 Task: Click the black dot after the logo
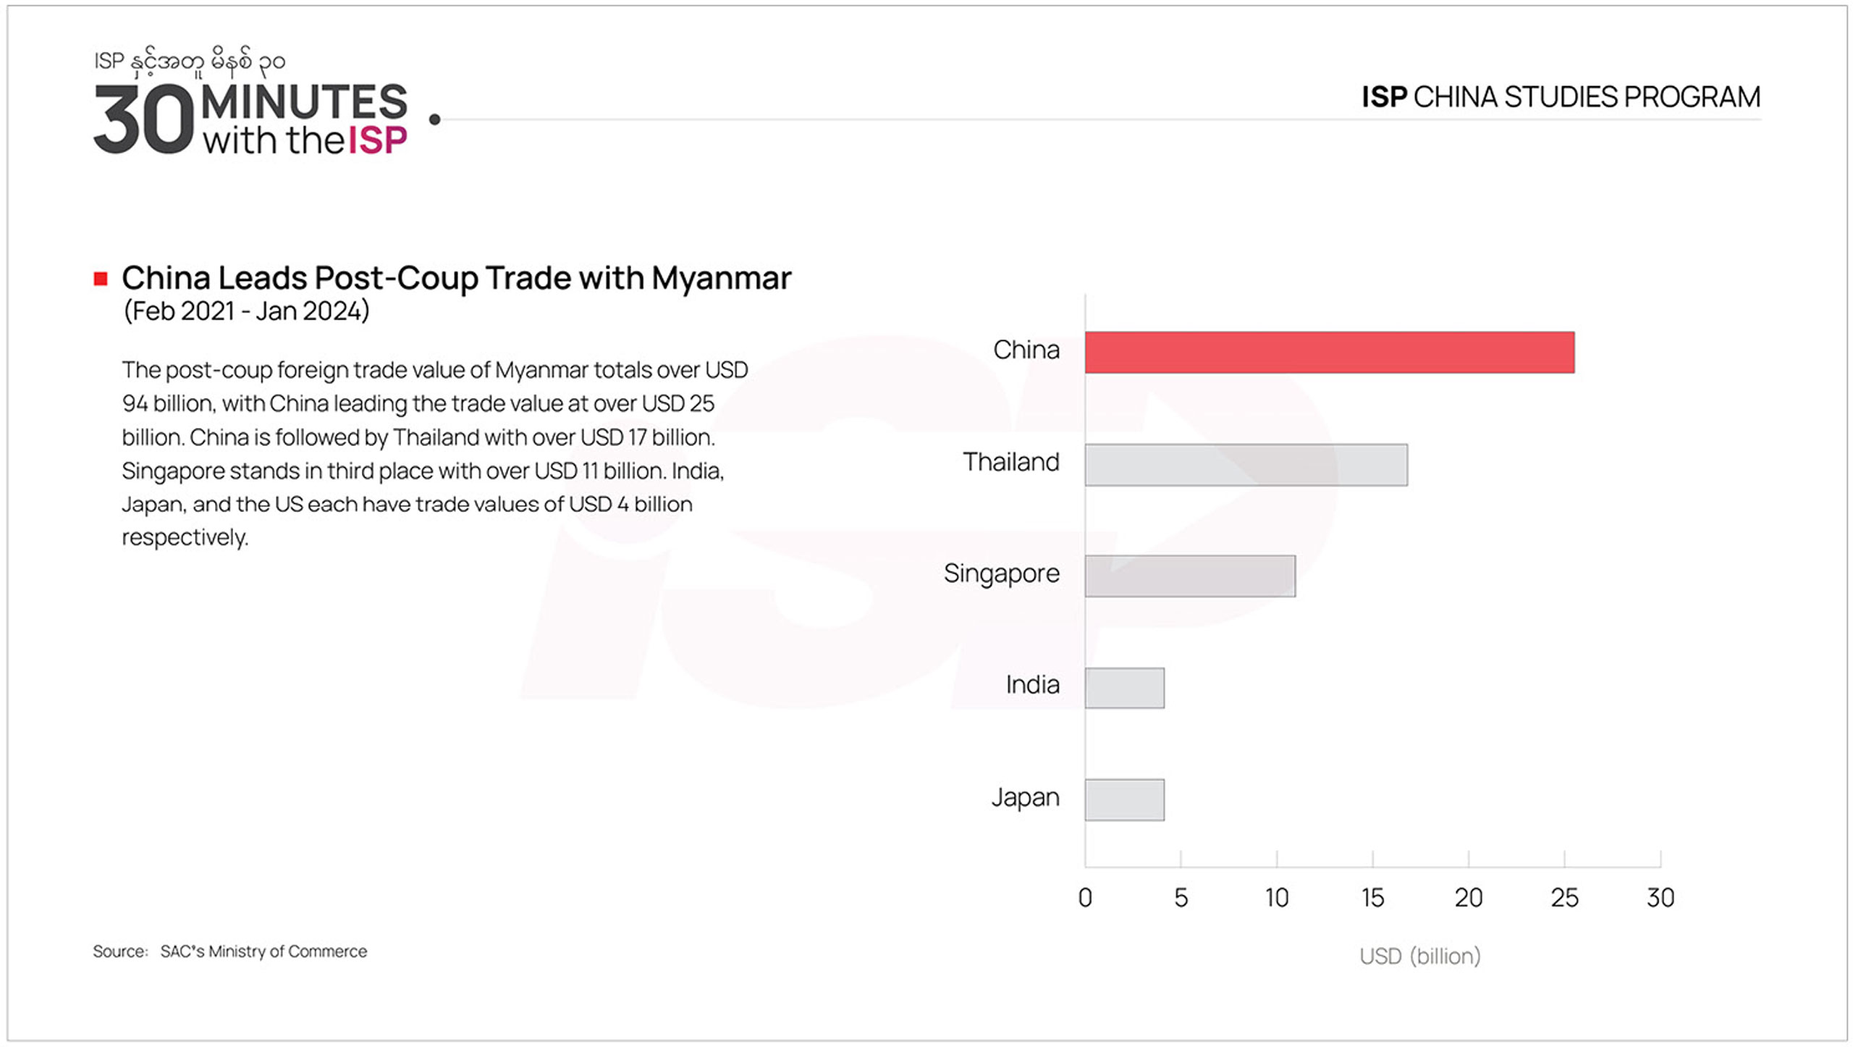click(434, 119)
